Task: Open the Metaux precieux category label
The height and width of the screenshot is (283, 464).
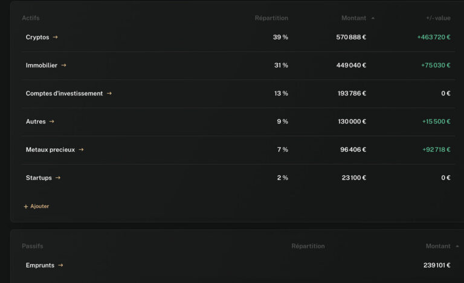Action: click(x=50, y=150)
